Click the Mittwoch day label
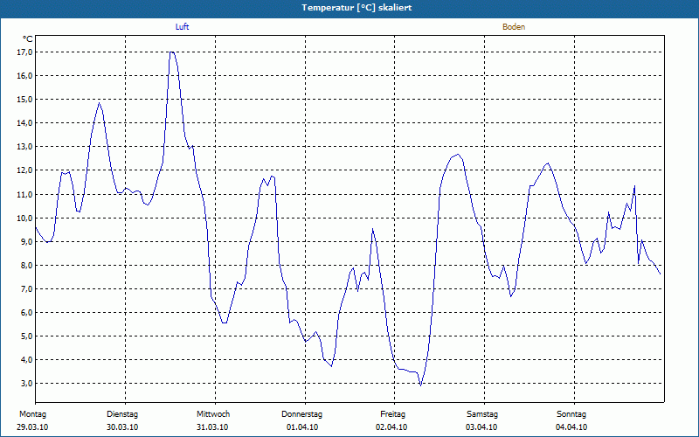The height and width of the screenshot is (437, 699). pyautogui.click(x=213, y=414)
